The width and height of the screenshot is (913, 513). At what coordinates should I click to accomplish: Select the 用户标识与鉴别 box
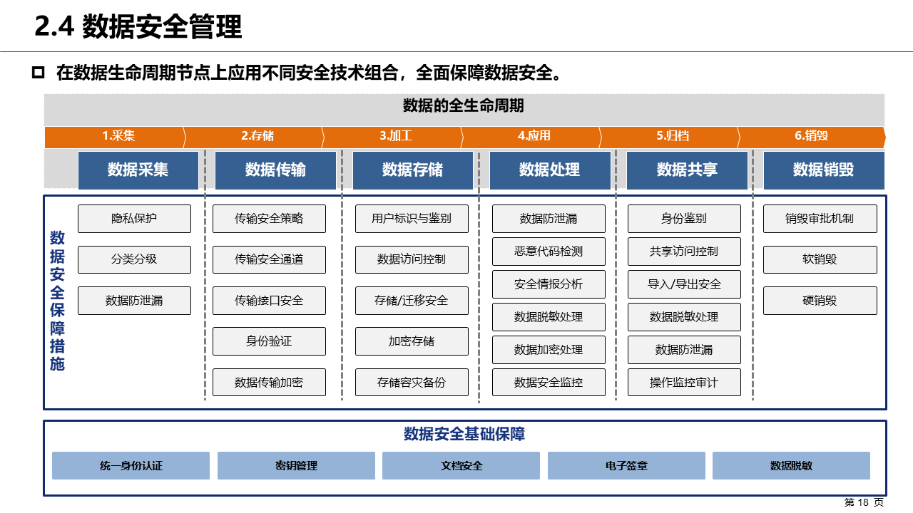412,219
